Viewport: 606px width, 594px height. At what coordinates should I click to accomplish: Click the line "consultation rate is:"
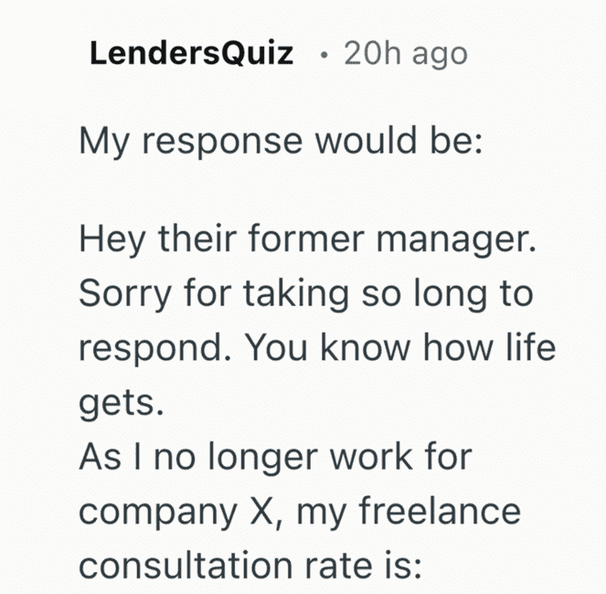pos(250,564)
